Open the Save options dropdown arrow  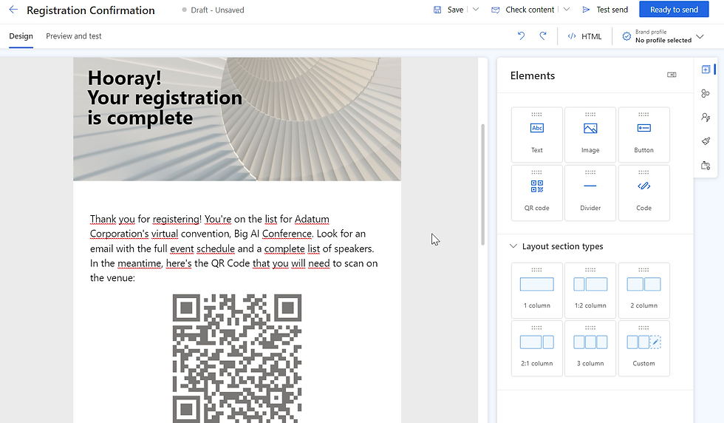(x=476, y=10)
